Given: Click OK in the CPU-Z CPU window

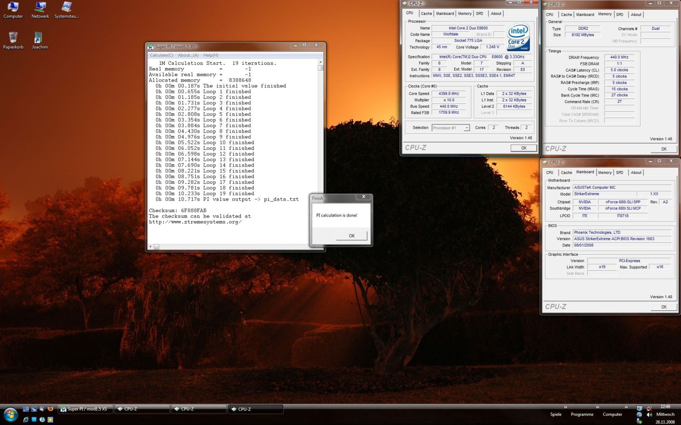Looking at the screenshot, I should (x=524, y=148).
